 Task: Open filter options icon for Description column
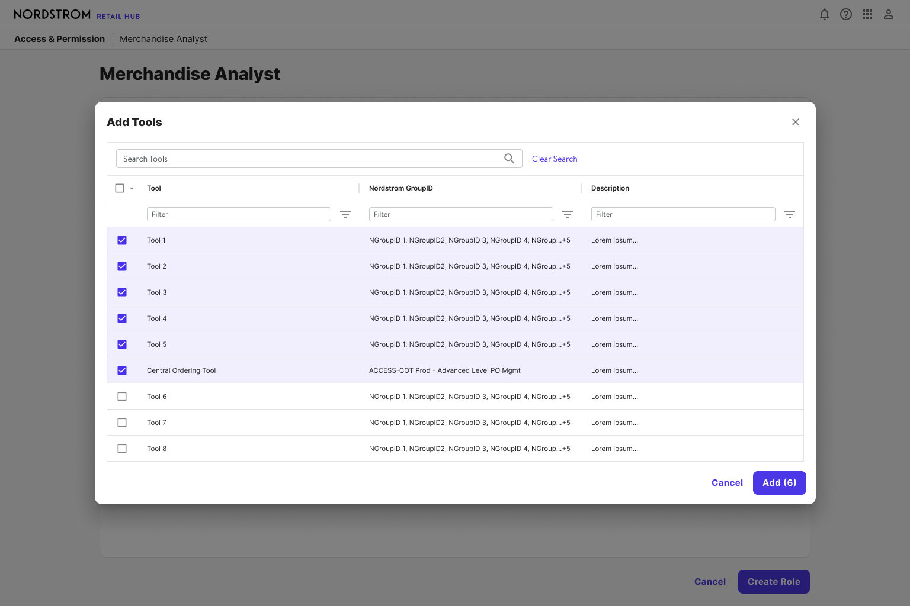click(x=790, y=214)
